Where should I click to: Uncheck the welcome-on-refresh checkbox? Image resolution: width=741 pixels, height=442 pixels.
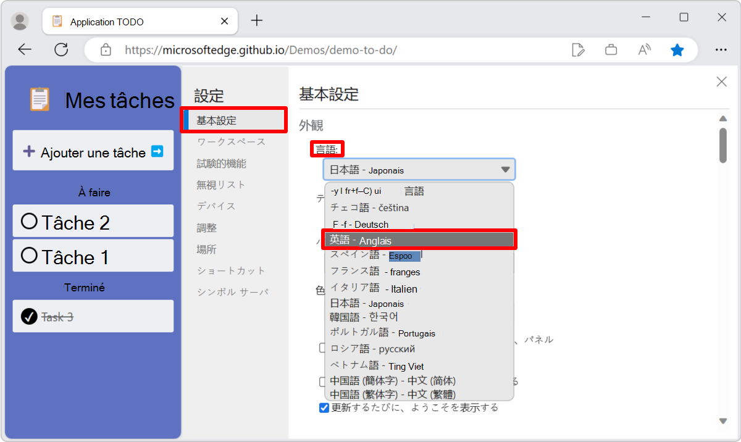(x=324, y=407)
